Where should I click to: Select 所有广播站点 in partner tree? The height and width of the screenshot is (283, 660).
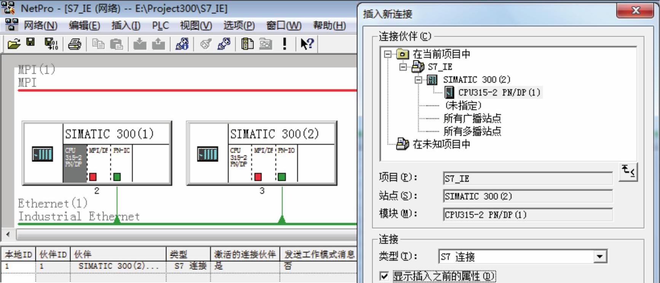(472, 118)
